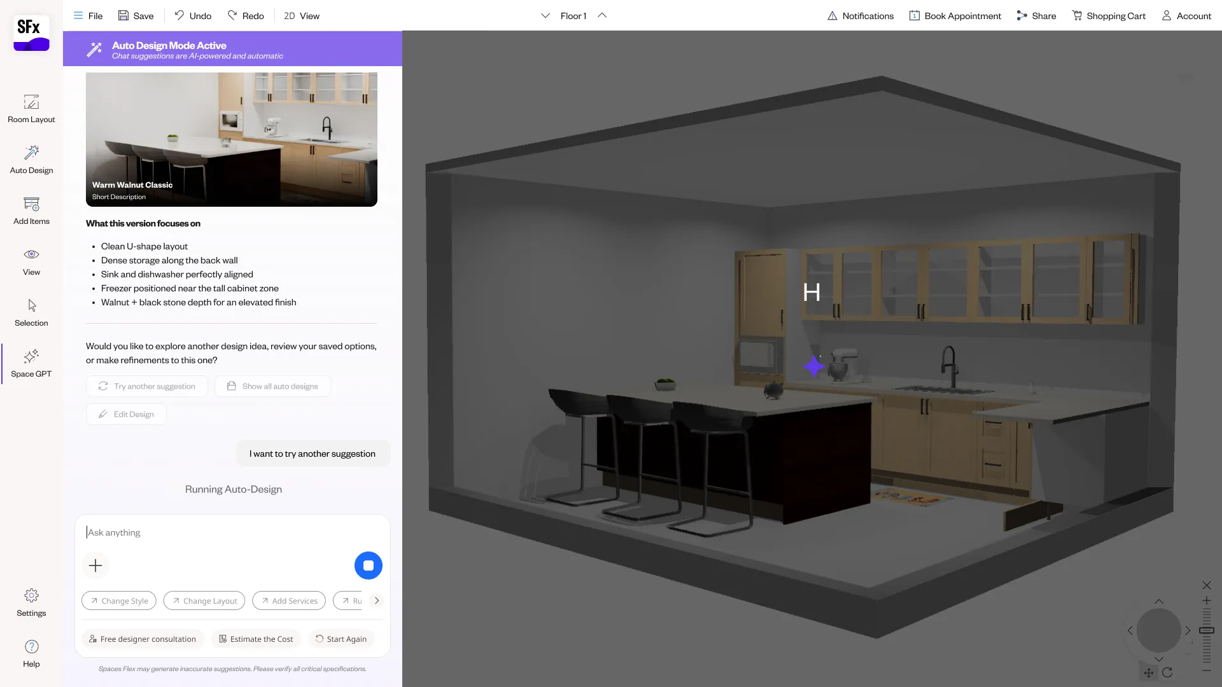The image size is (1222, 687).
Task: Toggle the pan move mode icon
Action: pyautogui.click(x=1149, y=673)
